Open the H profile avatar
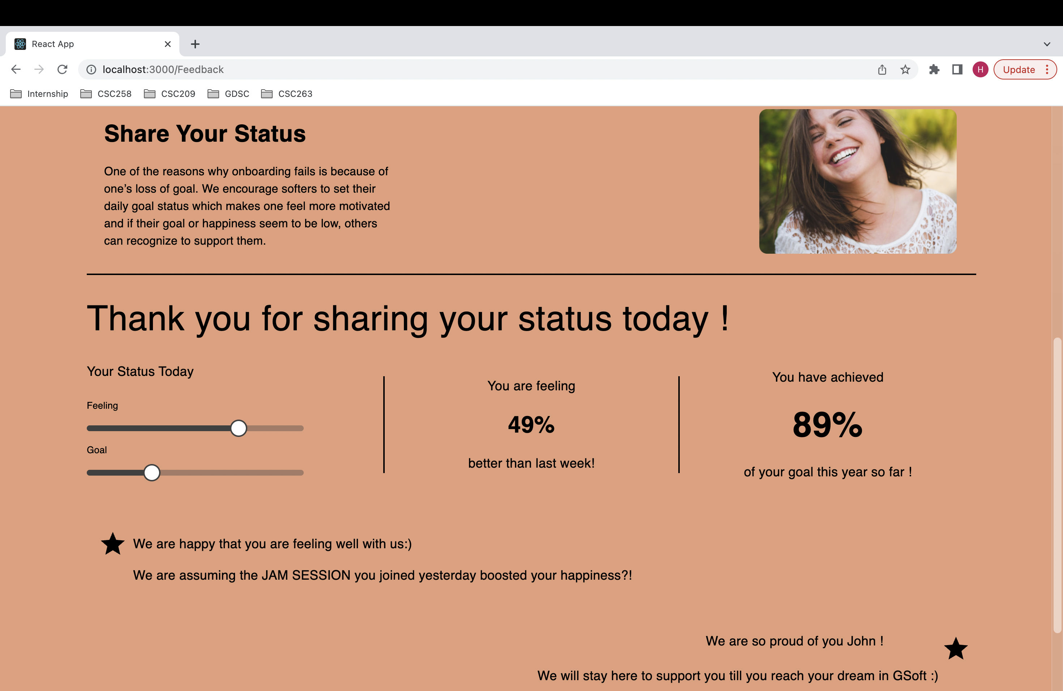1063x691 pixels. 980,70
